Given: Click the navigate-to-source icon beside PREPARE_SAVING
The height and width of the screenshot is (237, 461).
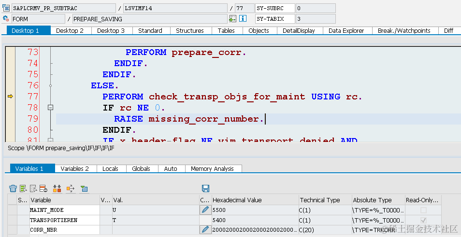Looking at the screenshot, I should tap(232, 19).
